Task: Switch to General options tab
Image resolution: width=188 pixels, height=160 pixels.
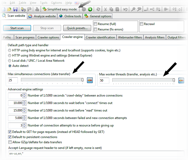Action: 98,16
